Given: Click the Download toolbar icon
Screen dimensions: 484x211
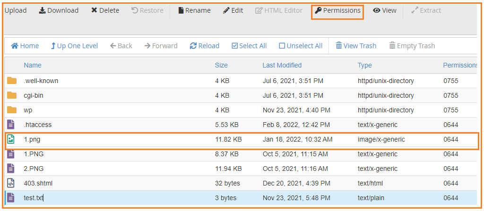Looking at the screenshot, I should (x=42, y=10).
